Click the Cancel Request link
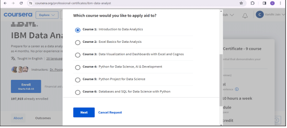This screenshot has height=128, width=287. tap(110, 112)
